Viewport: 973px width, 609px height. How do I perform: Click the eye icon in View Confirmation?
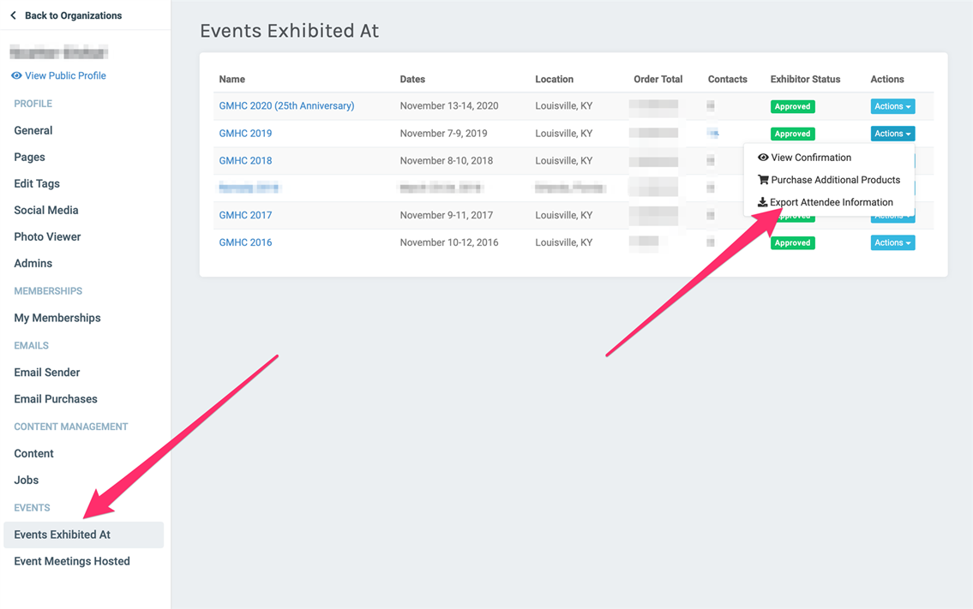762,158
